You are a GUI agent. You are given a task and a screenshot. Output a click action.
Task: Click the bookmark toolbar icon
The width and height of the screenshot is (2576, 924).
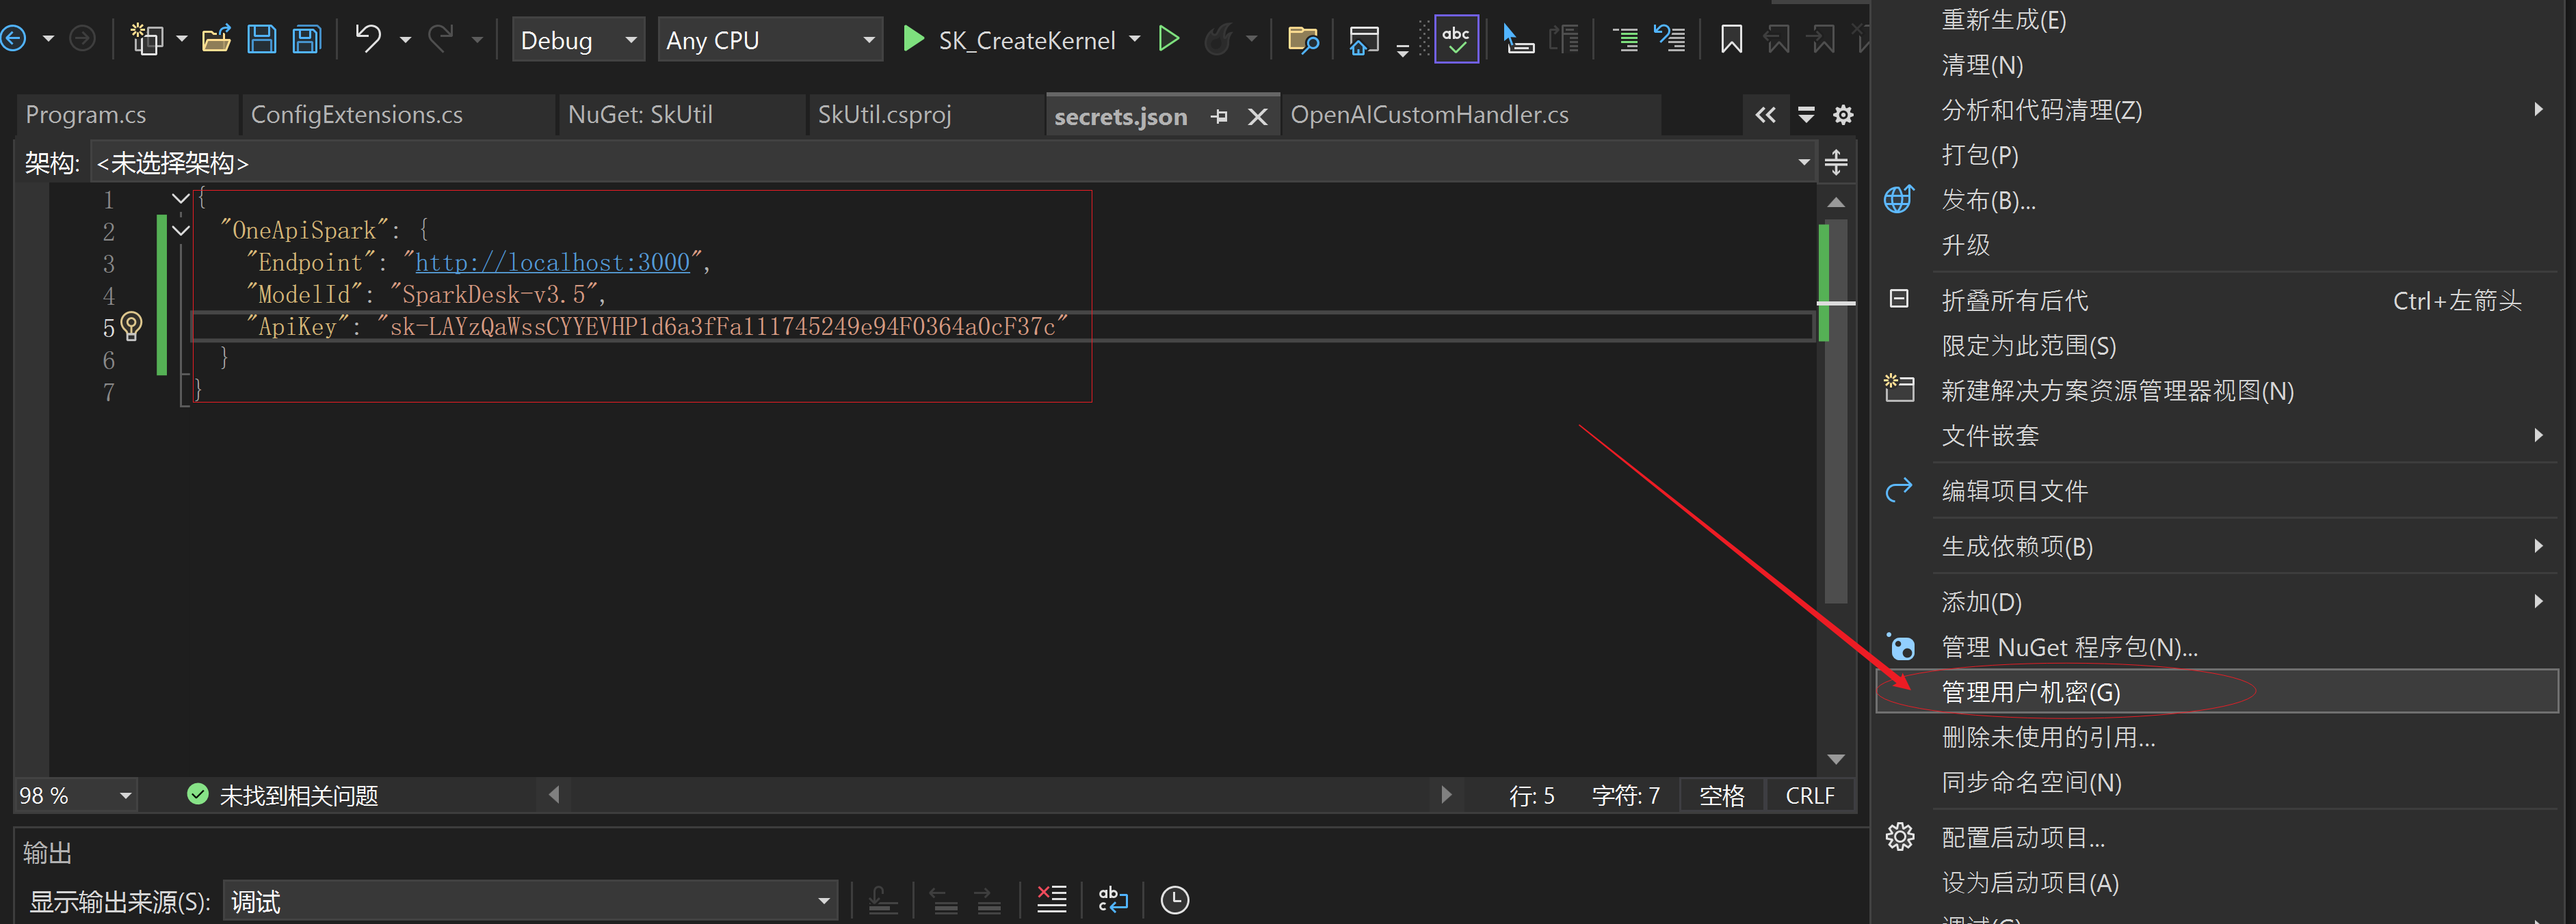[1731, 40]
